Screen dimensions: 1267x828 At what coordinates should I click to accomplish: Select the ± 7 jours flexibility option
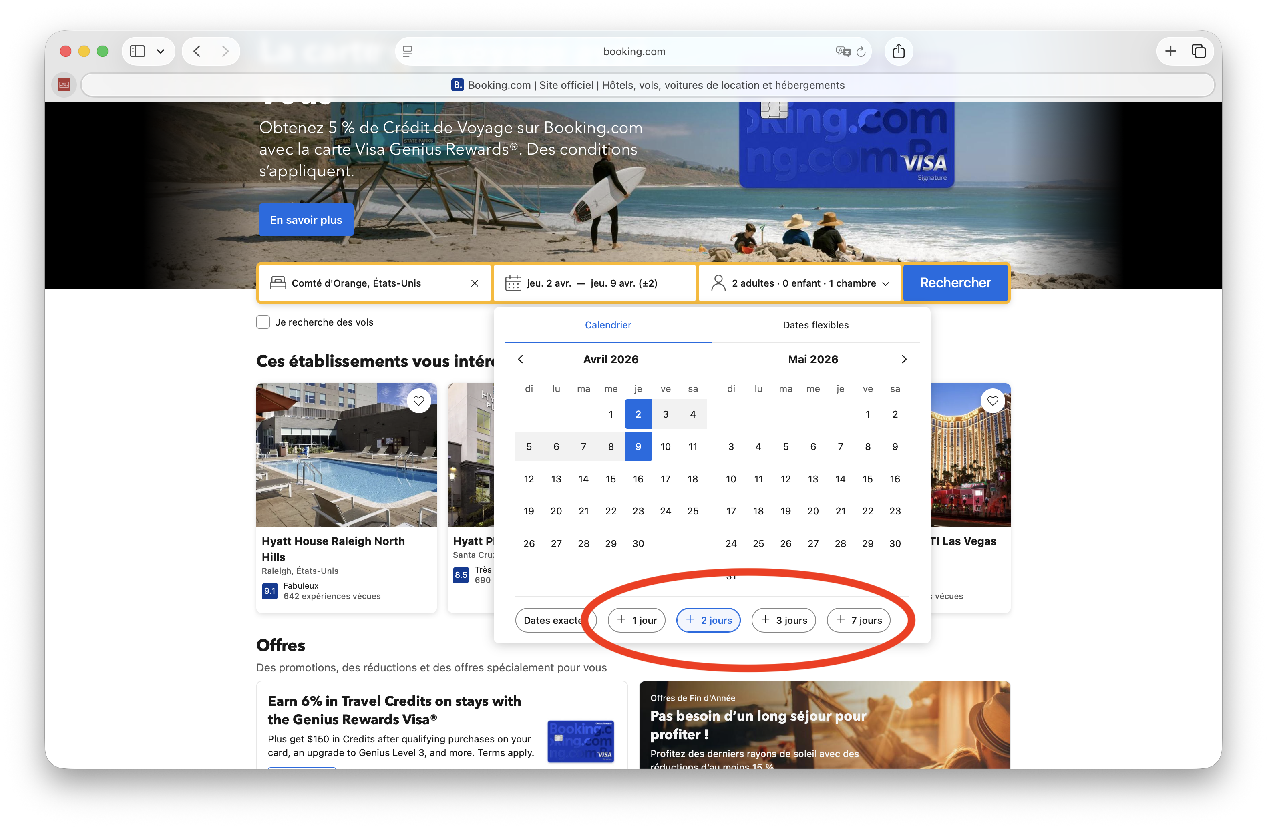(x=858, y=620)
